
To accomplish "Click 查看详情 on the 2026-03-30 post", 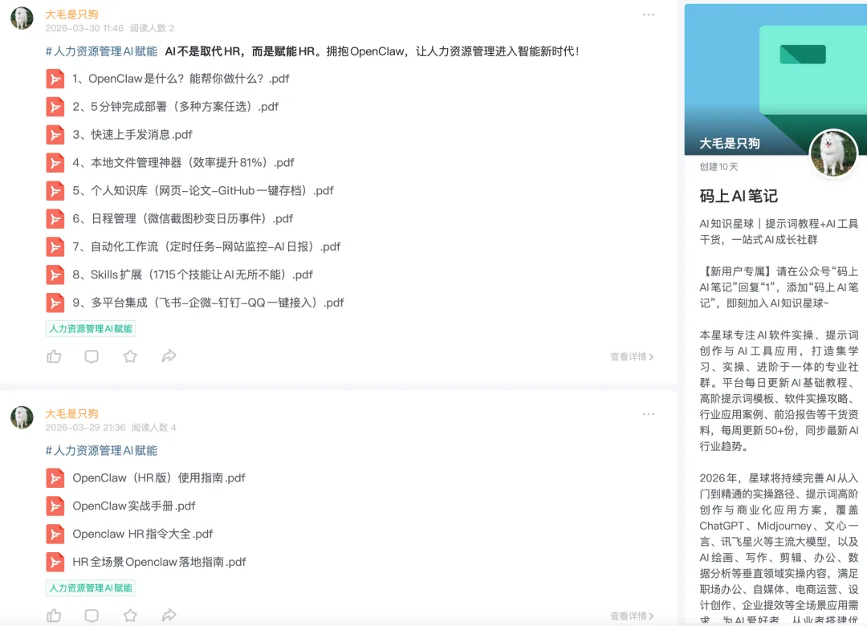I will tap(632, 356).
